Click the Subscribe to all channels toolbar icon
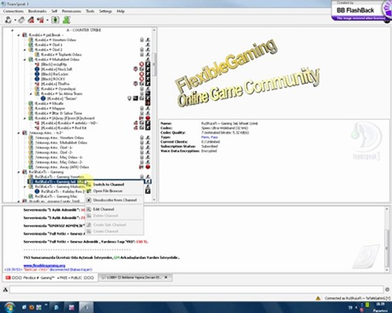392x313 pixels. [x=55, y=20]
